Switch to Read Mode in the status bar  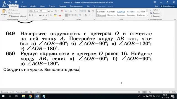(x=139, y=92)
